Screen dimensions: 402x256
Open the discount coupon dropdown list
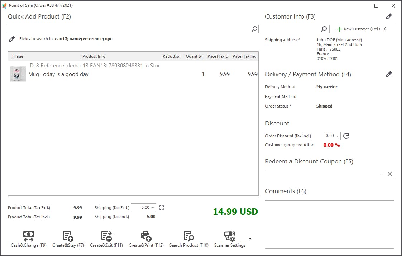(x=381, y=174)
